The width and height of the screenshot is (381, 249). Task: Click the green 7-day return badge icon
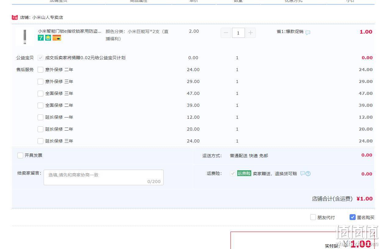point(41,38)
